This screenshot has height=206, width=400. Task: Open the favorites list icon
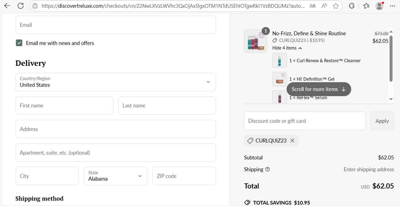[366, 6]
